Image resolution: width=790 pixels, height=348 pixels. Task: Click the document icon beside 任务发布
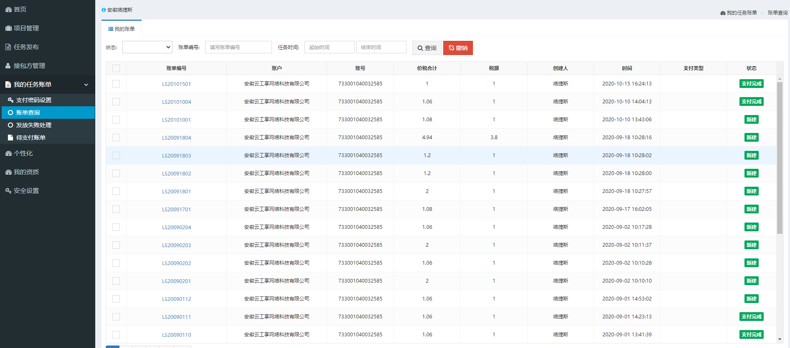click(x=8, y=47)
